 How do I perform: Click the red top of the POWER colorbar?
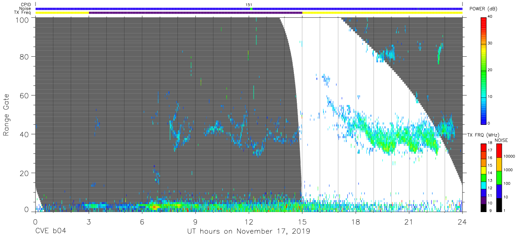click(483, 21)
